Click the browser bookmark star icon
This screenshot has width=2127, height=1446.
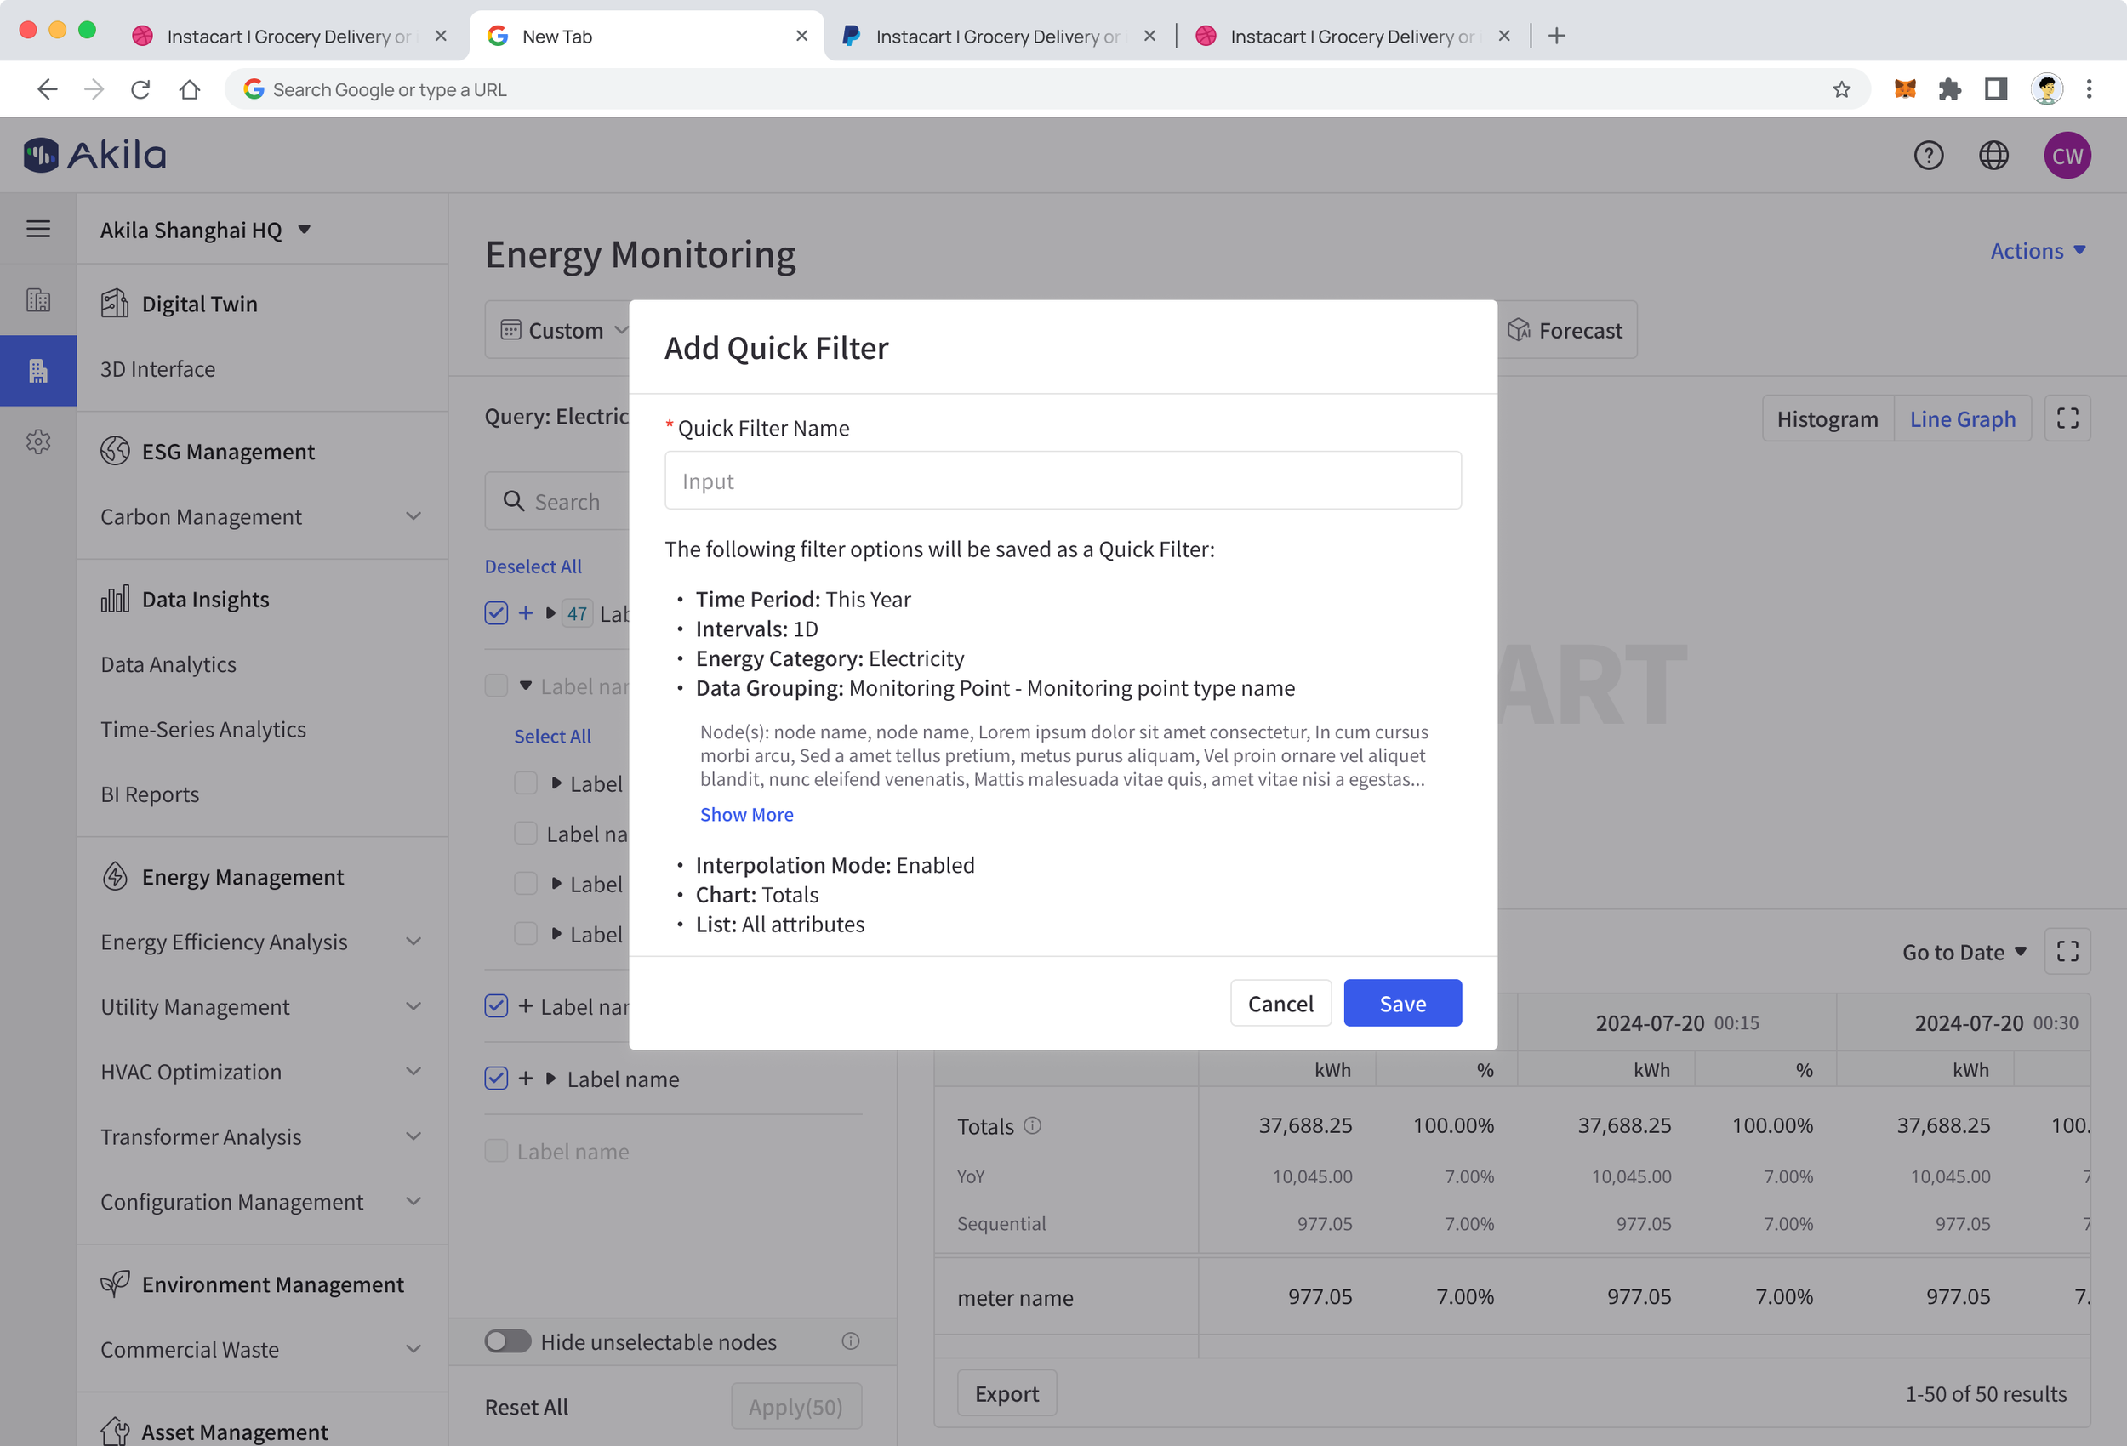[x=1841, y=89]
